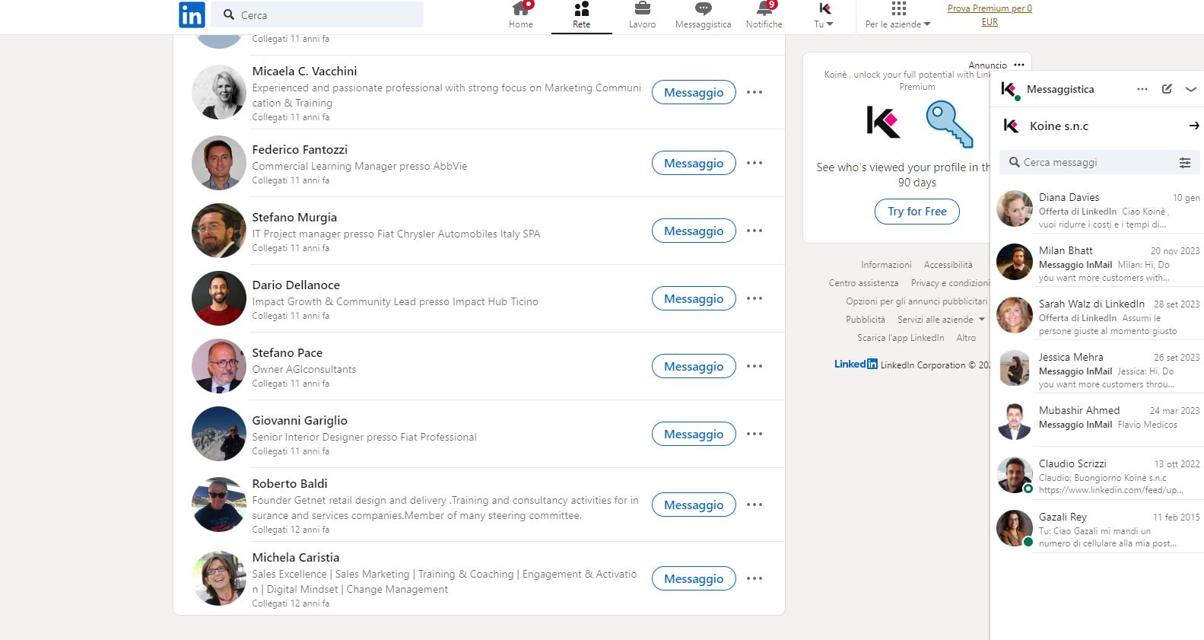Click the Try for Free button

coord(917,212)
